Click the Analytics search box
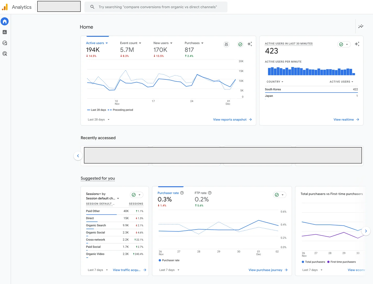This screenshot has width=373, height=284. pyautogui.click(x=156, y=7)
